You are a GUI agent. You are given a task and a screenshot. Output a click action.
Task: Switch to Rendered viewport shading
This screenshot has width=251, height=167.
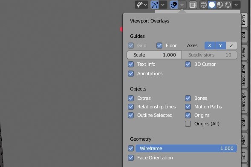[x=228, y=5]
